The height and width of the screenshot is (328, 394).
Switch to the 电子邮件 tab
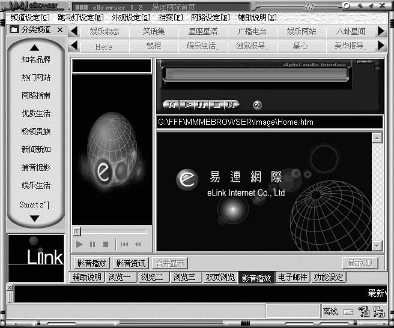[293, 278]
